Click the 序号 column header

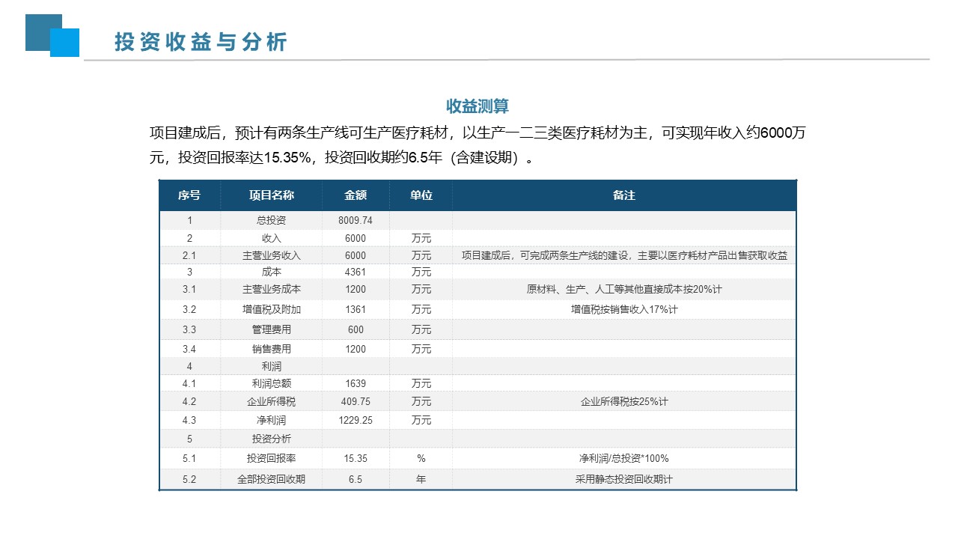coord(189,195)
